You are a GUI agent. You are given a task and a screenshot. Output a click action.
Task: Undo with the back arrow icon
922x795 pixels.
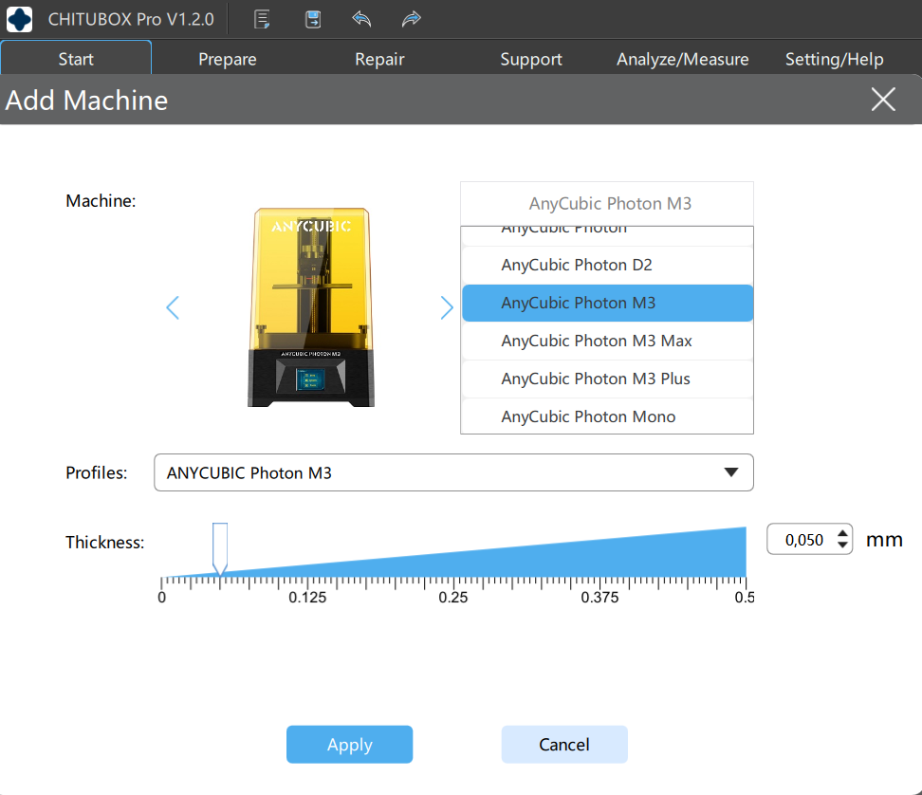tap(361, 19)
